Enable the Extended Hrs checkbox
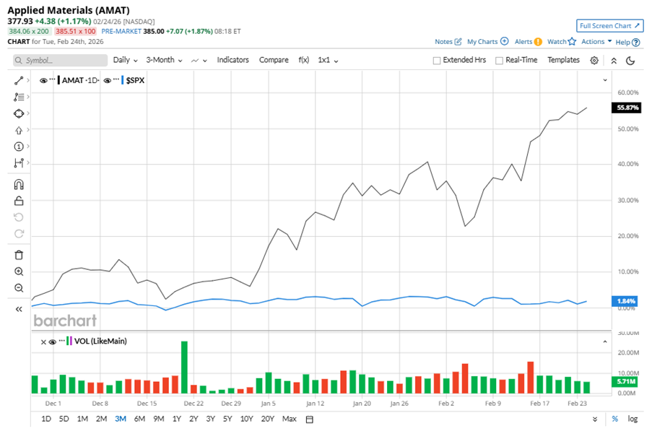The width and height of the screenshot is (652, 431). pos(437,61)
